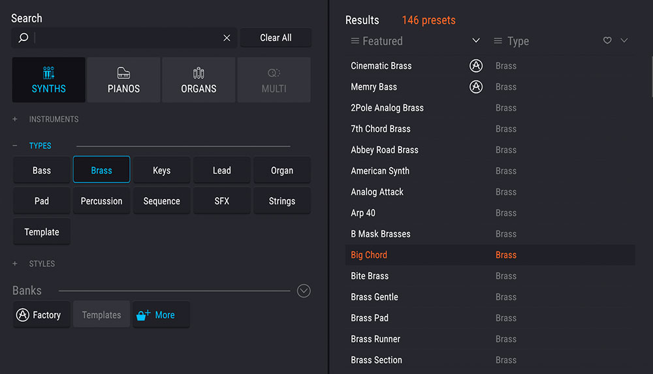Collapse the Banks section with circled chevron
The height and width of the screenshot is (374, 653).
pos(304,291)
